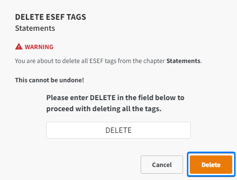The image size is (237, 180).
Task: Click the red warning triangle icon
Action: [x=19, y=47]
